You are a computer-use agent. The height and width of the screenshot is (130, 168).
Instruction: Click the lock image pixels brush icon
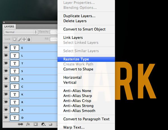[19, 39]
